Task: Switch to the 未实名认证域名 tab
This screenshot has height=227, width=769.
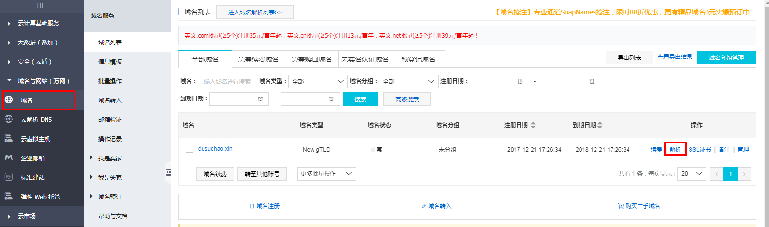Action: (365, 59)
